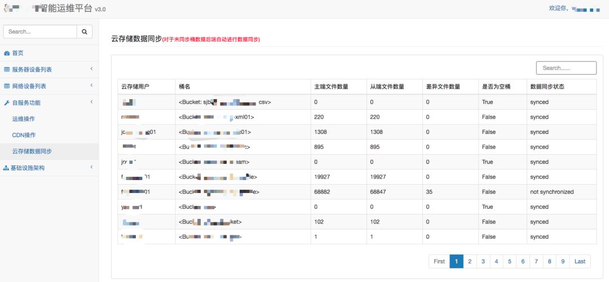
Task: Click the red note about automatic sync
Action: click(211, 39)
